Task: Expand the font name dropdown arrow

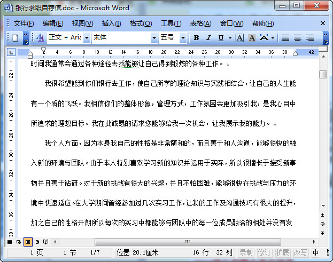Action: [154, 38]
